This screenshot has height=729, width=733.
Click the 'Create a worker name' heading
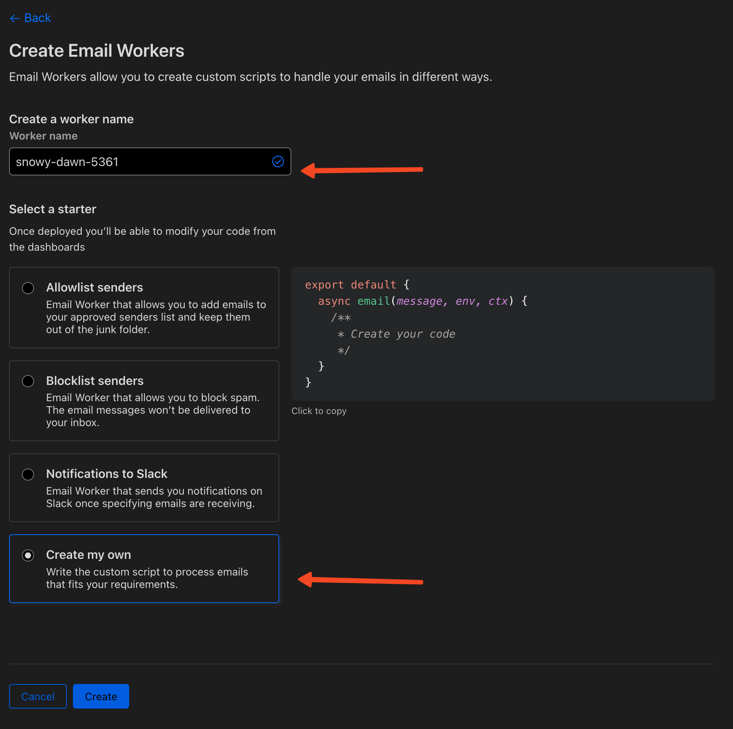71,119
